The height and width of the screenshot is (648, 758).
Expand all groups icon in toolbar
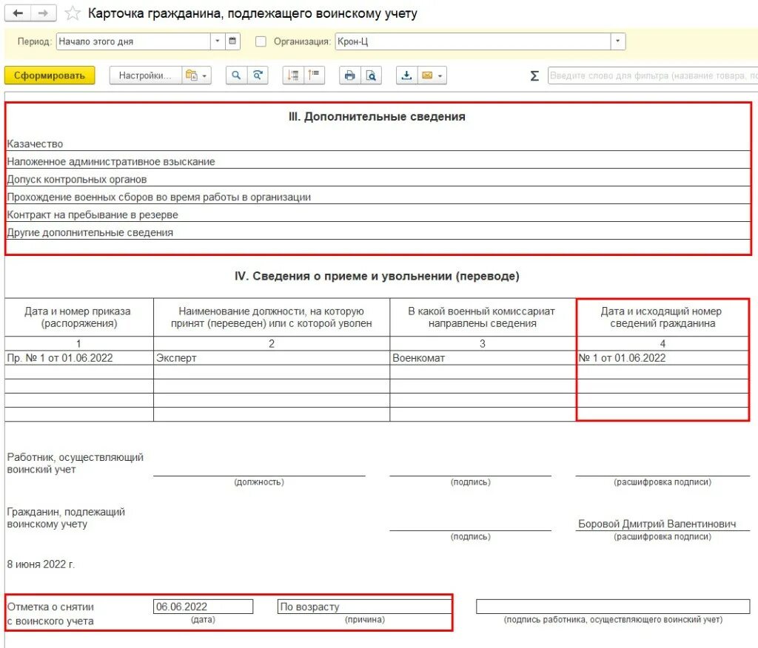[293, 75]
